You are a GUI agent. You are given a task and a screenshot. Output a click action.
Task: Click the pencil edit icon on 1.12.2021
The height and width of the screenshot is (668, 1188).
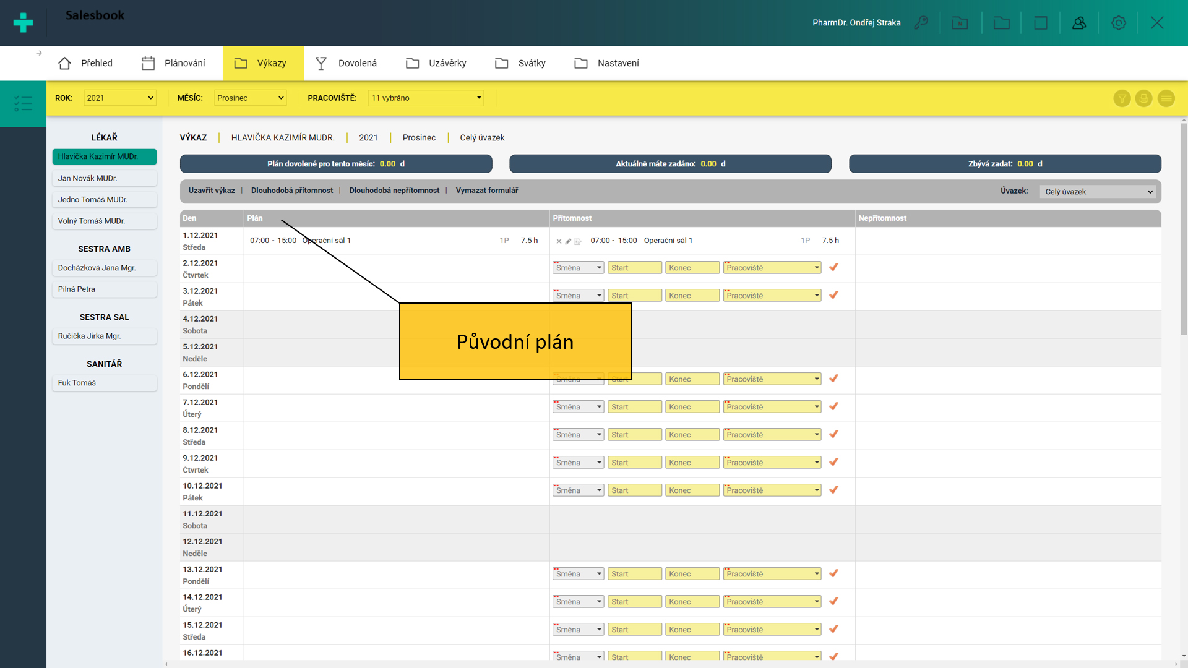click(x=568, y=241)
